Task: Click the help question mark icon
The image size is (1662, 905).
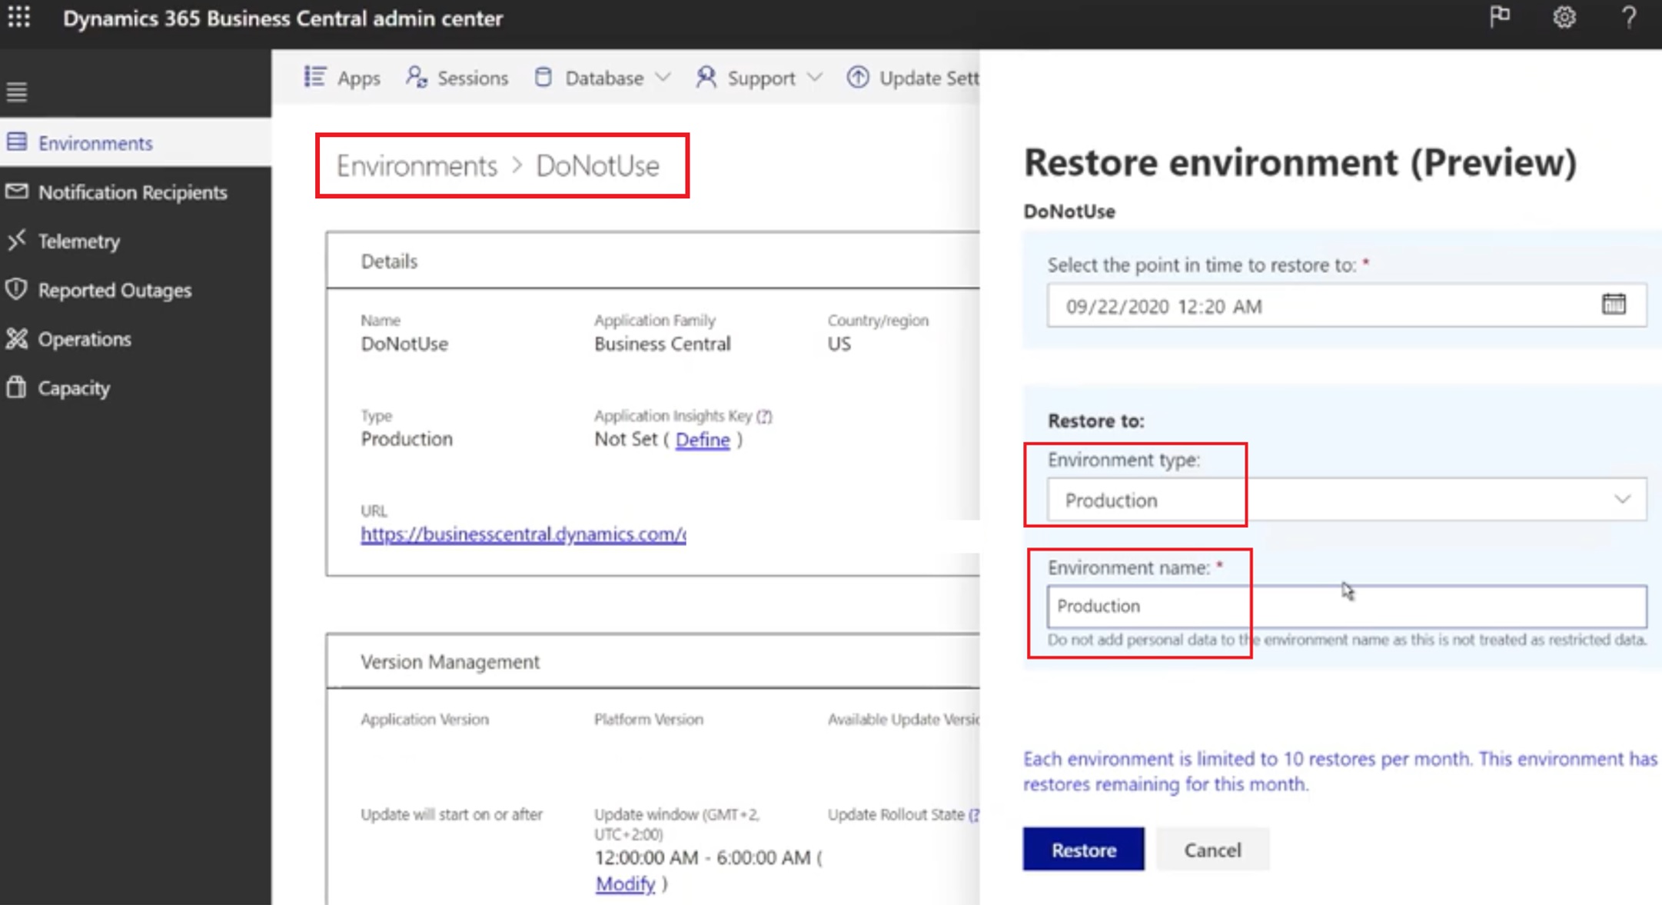Action: (1628, 17)
